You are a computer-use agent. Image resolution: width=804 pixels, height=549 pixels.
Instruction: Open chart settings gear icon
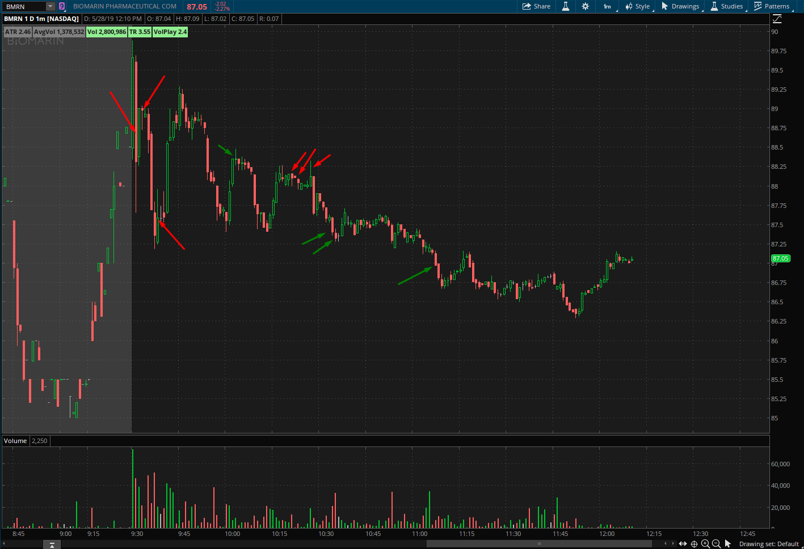[x=586, y=6]
